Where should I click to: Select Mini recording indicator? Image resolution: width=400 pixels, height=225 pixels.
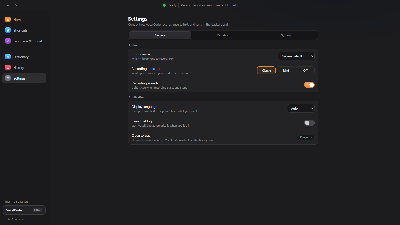286,70
